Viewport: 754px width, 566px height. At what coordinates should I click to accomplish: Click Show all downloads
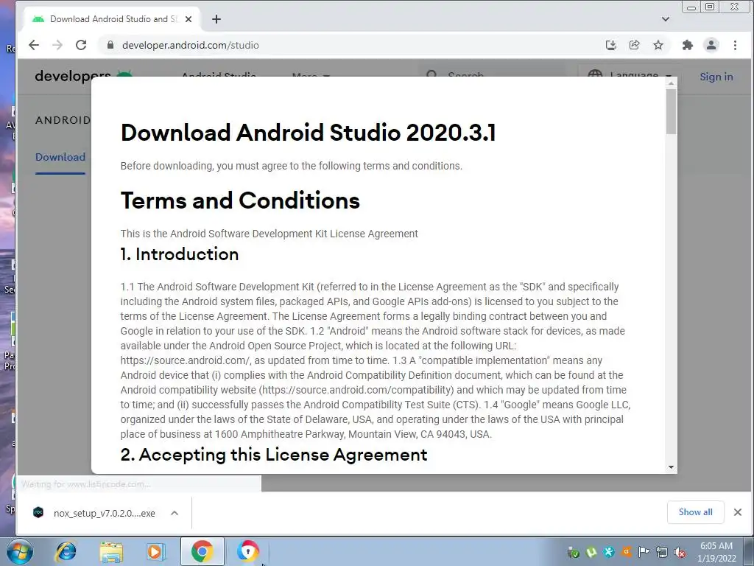[x=695, y=512]
